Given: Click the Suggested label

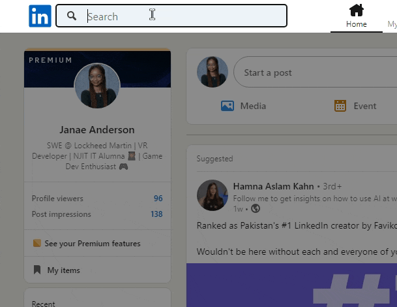Looking at the screenshot, I should [x=214, y=159].
